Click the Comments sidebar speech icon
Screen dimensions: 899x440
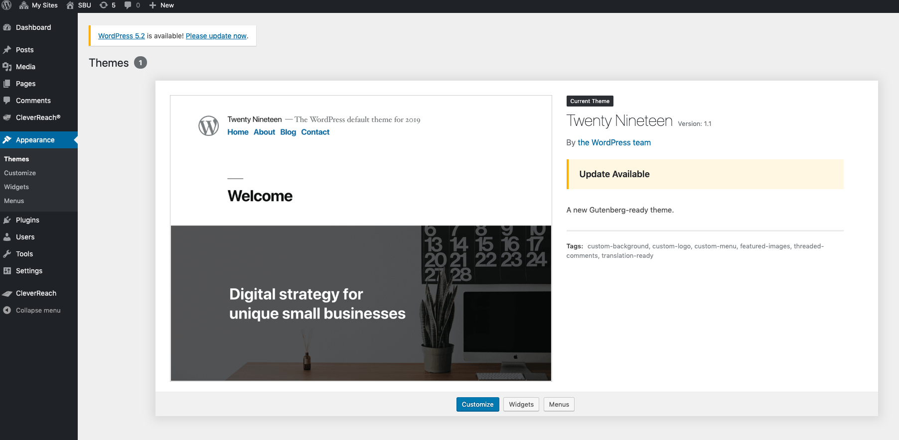click(x=7, y=101)
